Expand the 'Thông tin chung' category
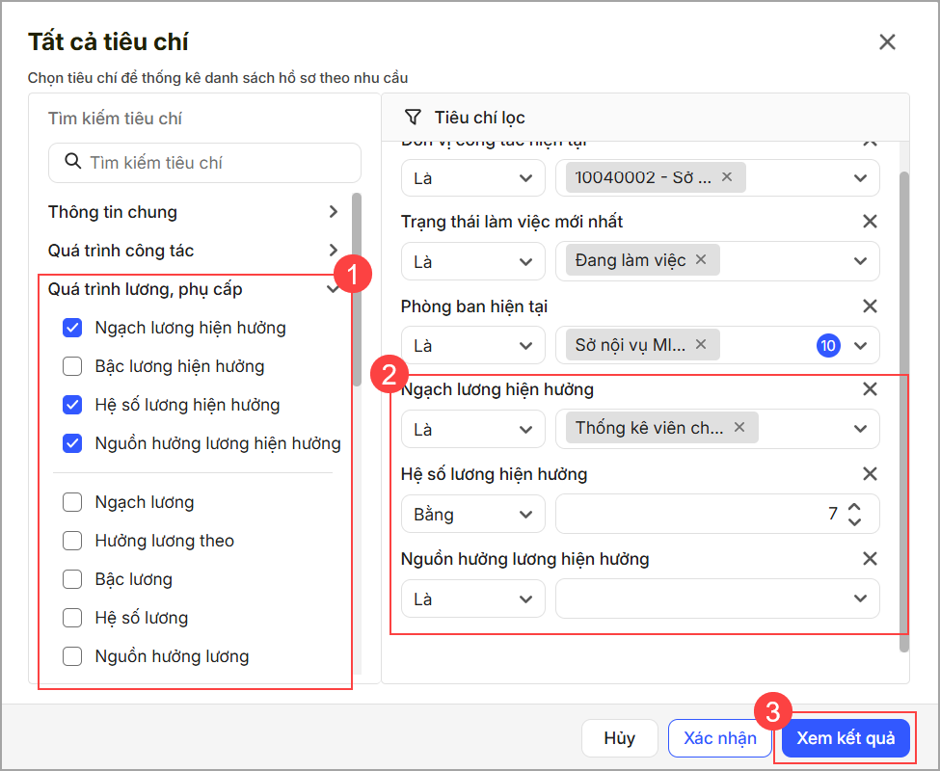The width and height of the screenshot is (940, 771). pyautogui.click(x=333, y=212)
